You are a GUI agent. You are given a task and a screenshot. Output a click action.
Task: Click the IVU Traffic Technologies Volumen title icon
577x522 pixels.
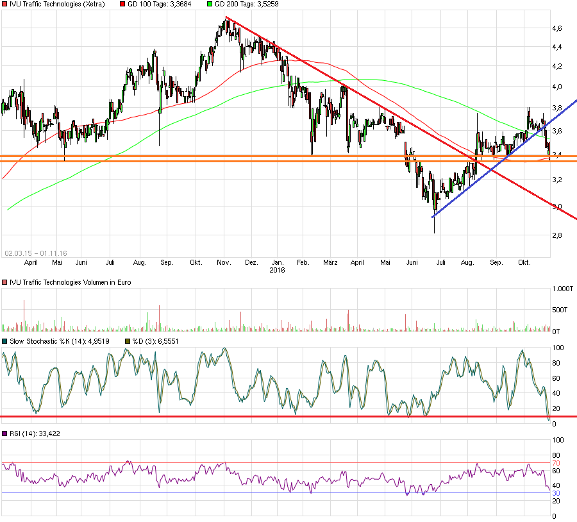pos(5,282)
